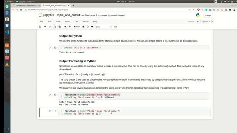Click the Python 3 kernel status circle
The width and height of the screenshot is (237, 133).
[x=212, y=21]
